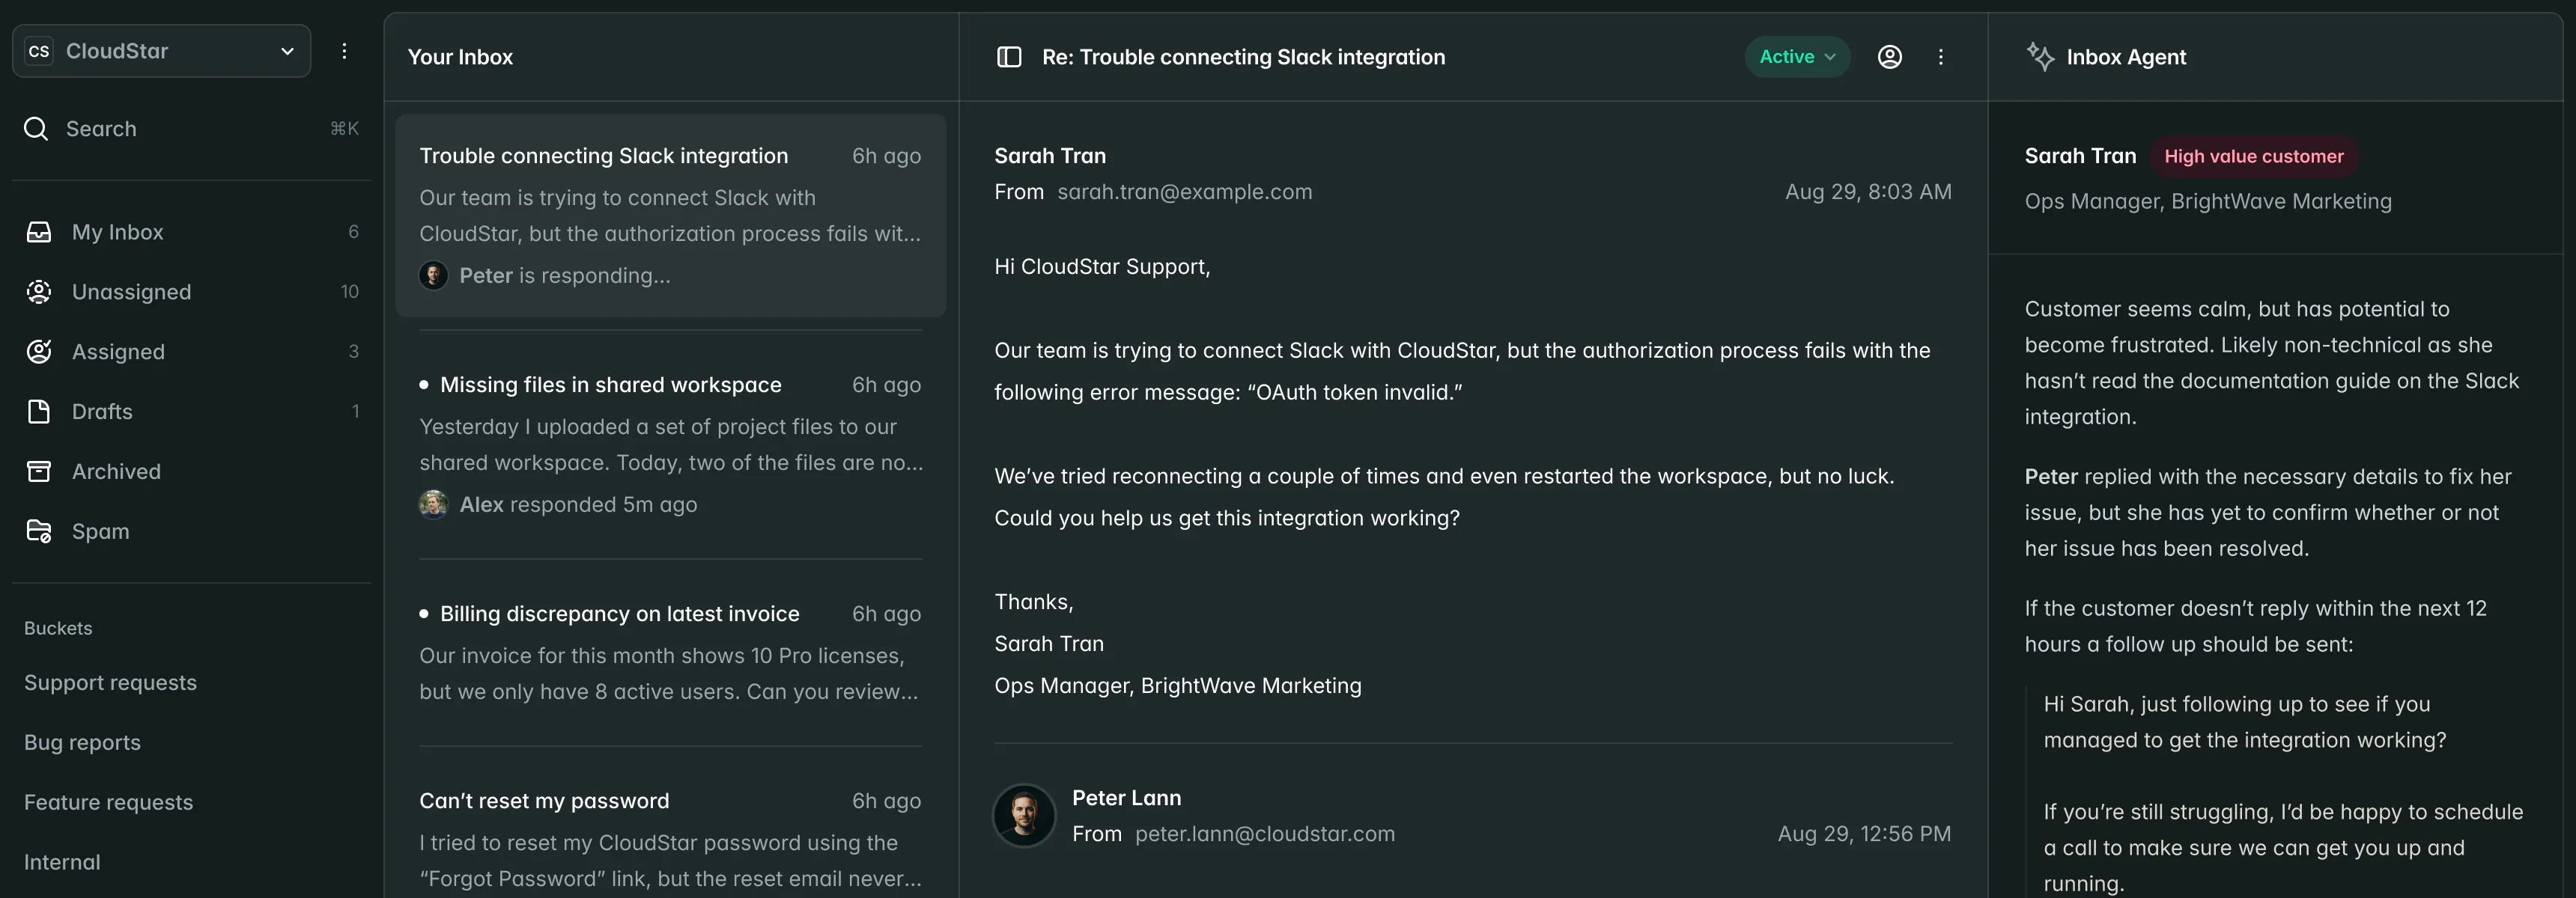
Task: Open the three-dot menu beside CloudStar
Action: click(344, 51)
